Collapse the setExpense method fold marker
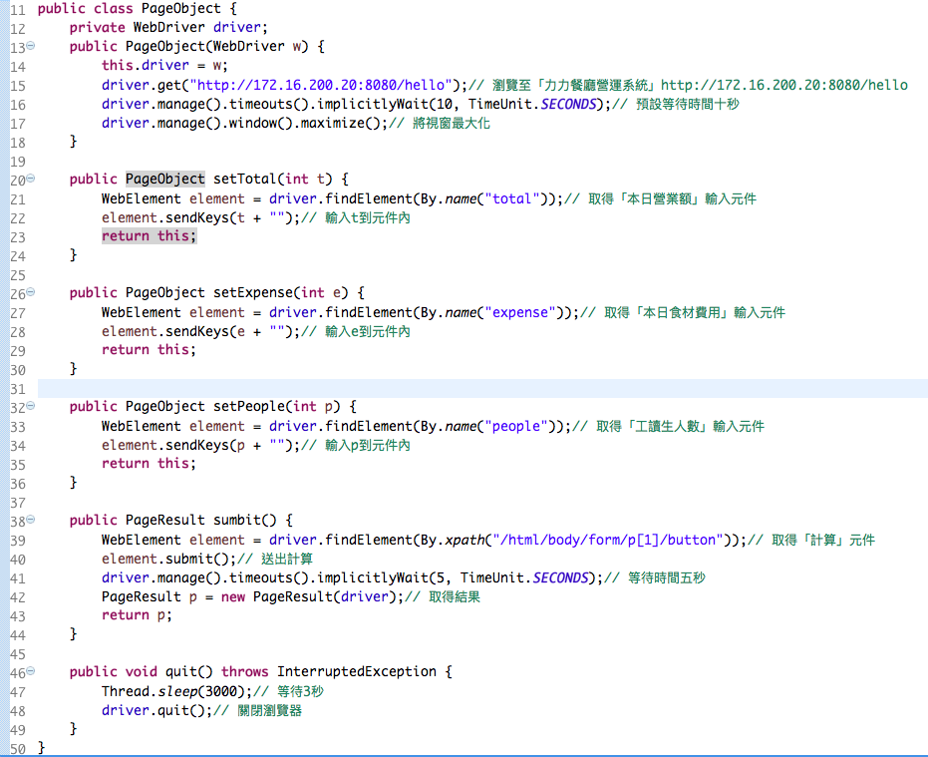The height and width of the screenshot is (757, 928). point(30,292)
